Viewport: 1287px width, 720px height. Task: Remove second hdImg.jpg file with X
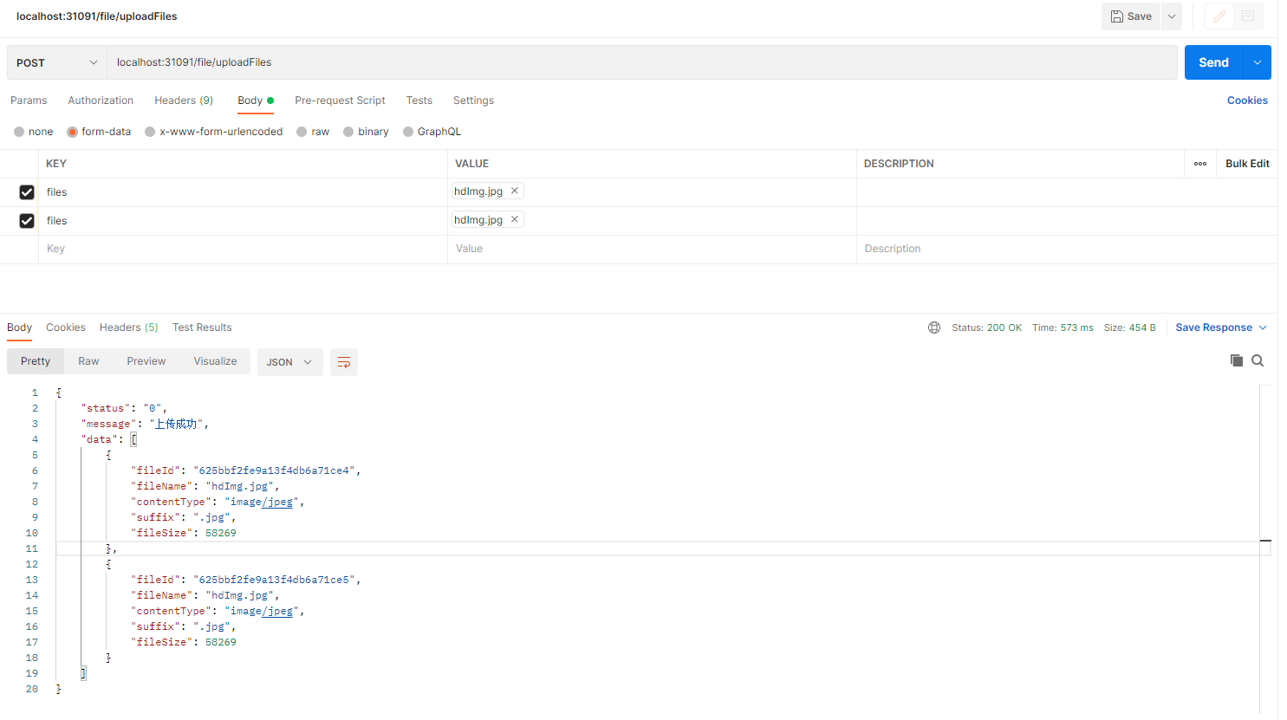click(515, 219)
